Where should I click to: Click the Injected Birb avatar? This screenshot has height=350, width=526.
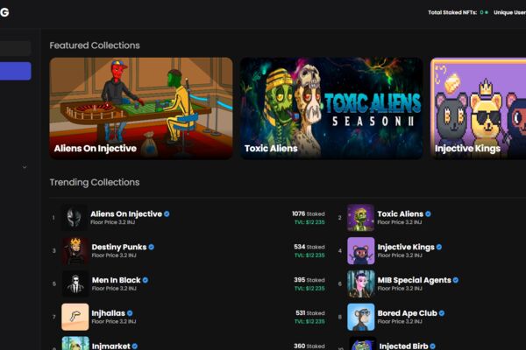tap(363, 343)
